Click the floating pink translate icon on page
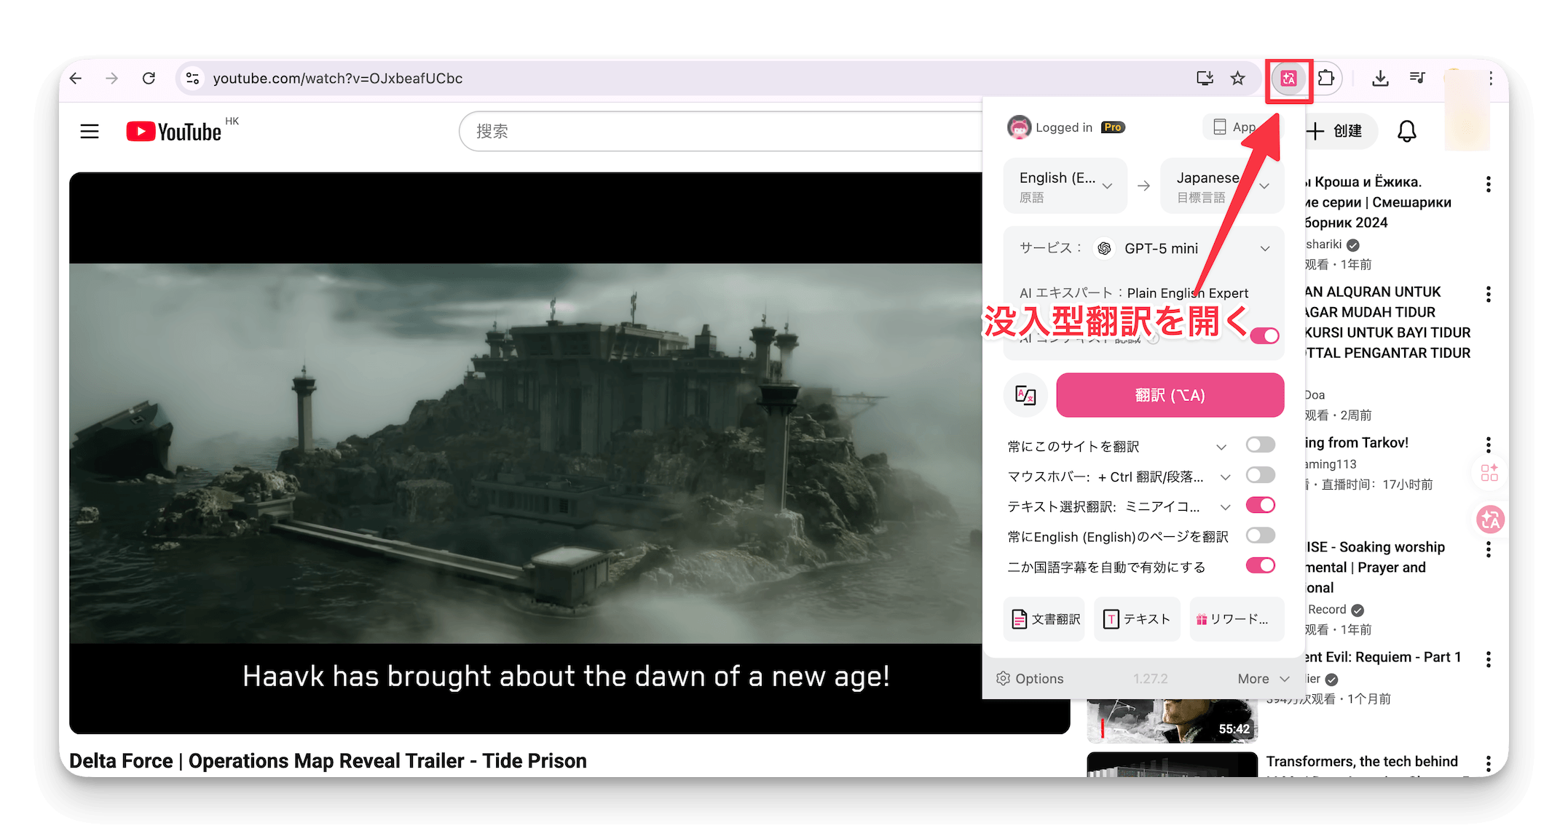1568x836 pixels. pos(1489,519)
